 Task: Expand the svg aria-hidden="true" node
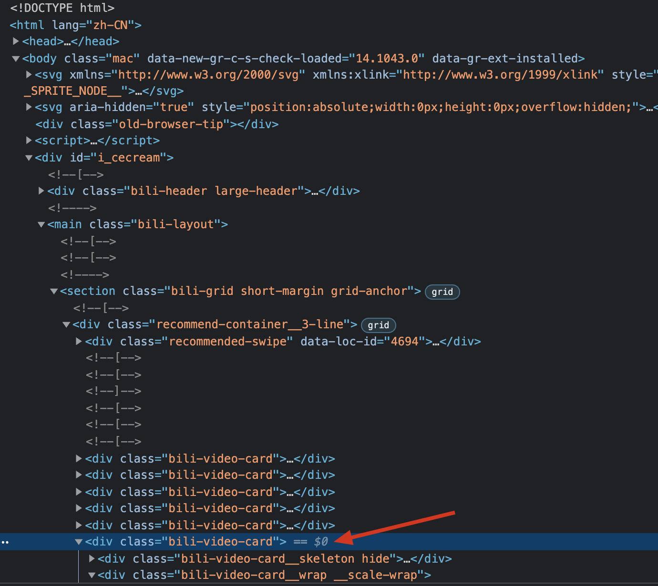click(x=29, y=107)
